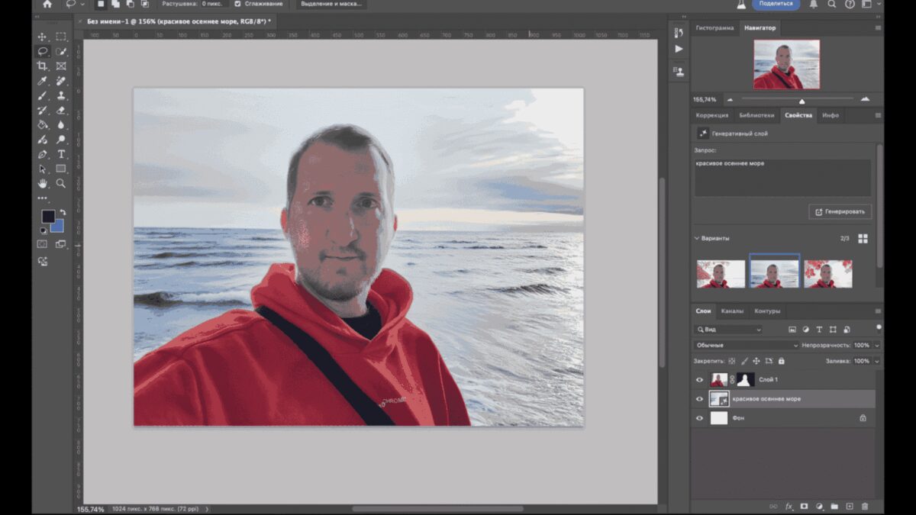Select the Zoom tool in toolbar
The height and width of the screenshot is (515, 916).
(x=61, y=184)
